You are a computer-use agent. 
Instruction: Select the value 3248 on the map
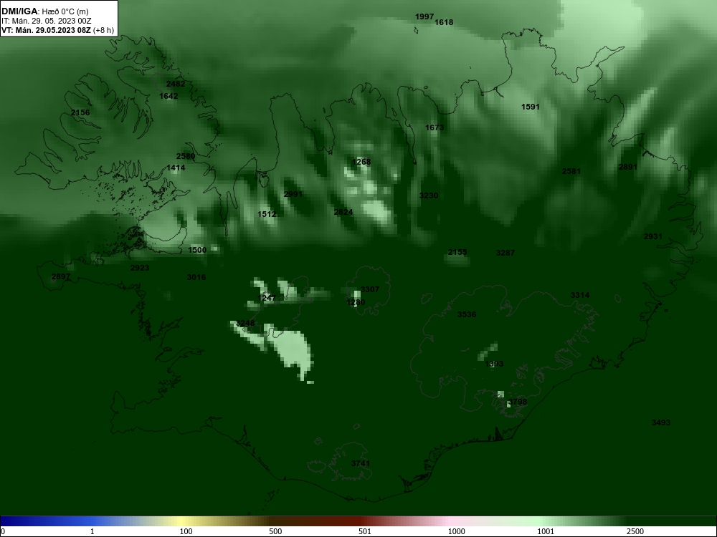[x=245, y=323]
